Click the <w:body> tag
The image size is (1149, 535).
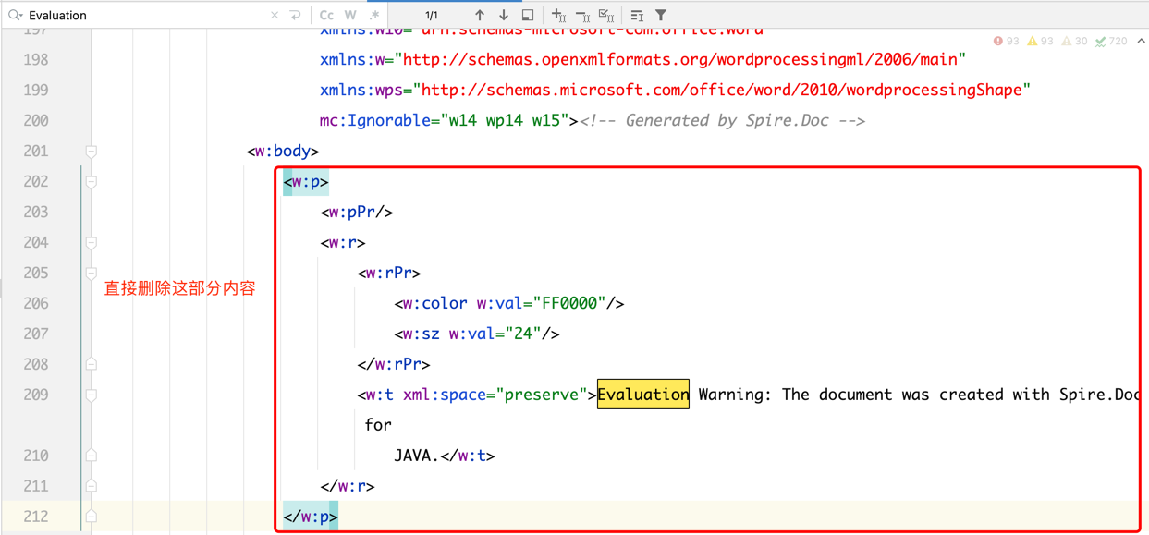click(x=283, y=152)
